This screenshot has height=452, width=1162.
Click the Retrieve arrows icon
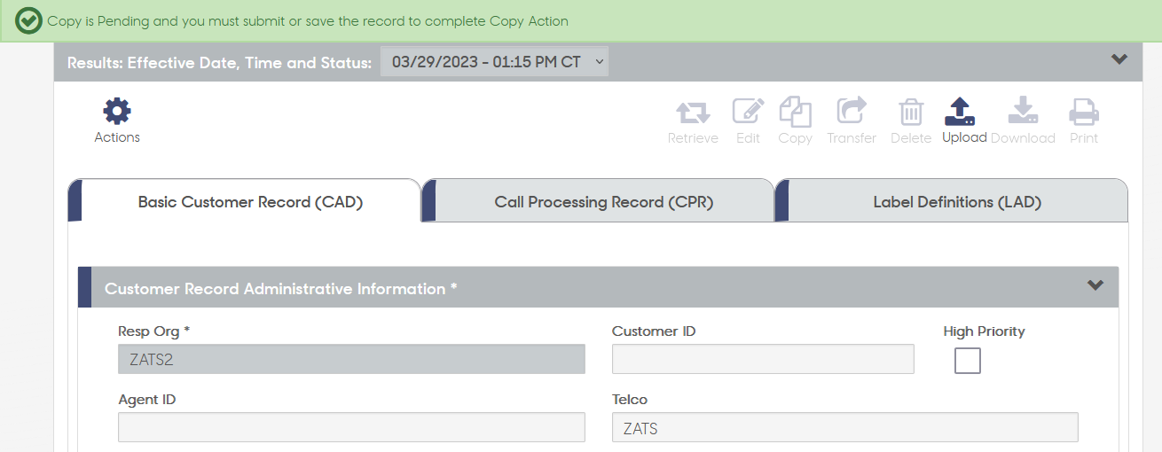click(693, 113)
